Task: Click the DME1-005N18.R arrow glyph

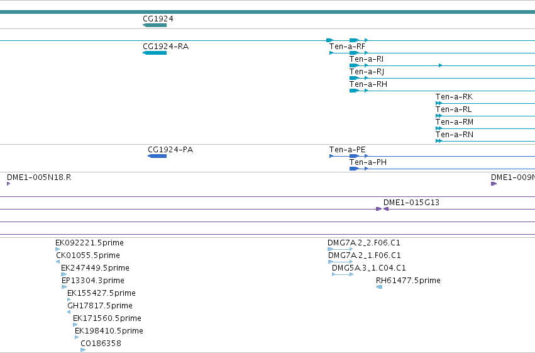Action: point(9,184)
